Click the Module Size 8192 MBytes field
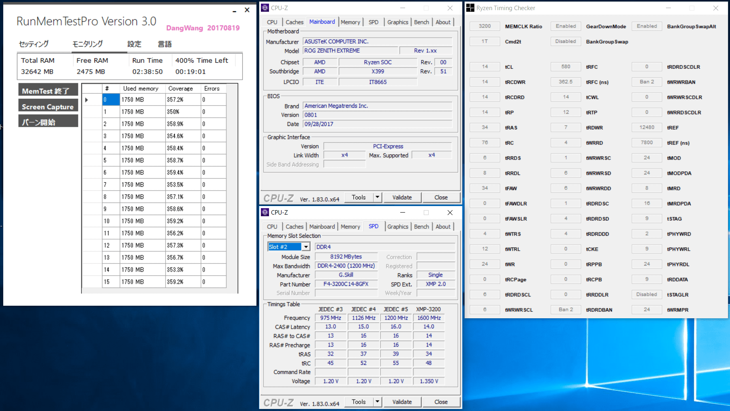 click(x=346, y=257)
